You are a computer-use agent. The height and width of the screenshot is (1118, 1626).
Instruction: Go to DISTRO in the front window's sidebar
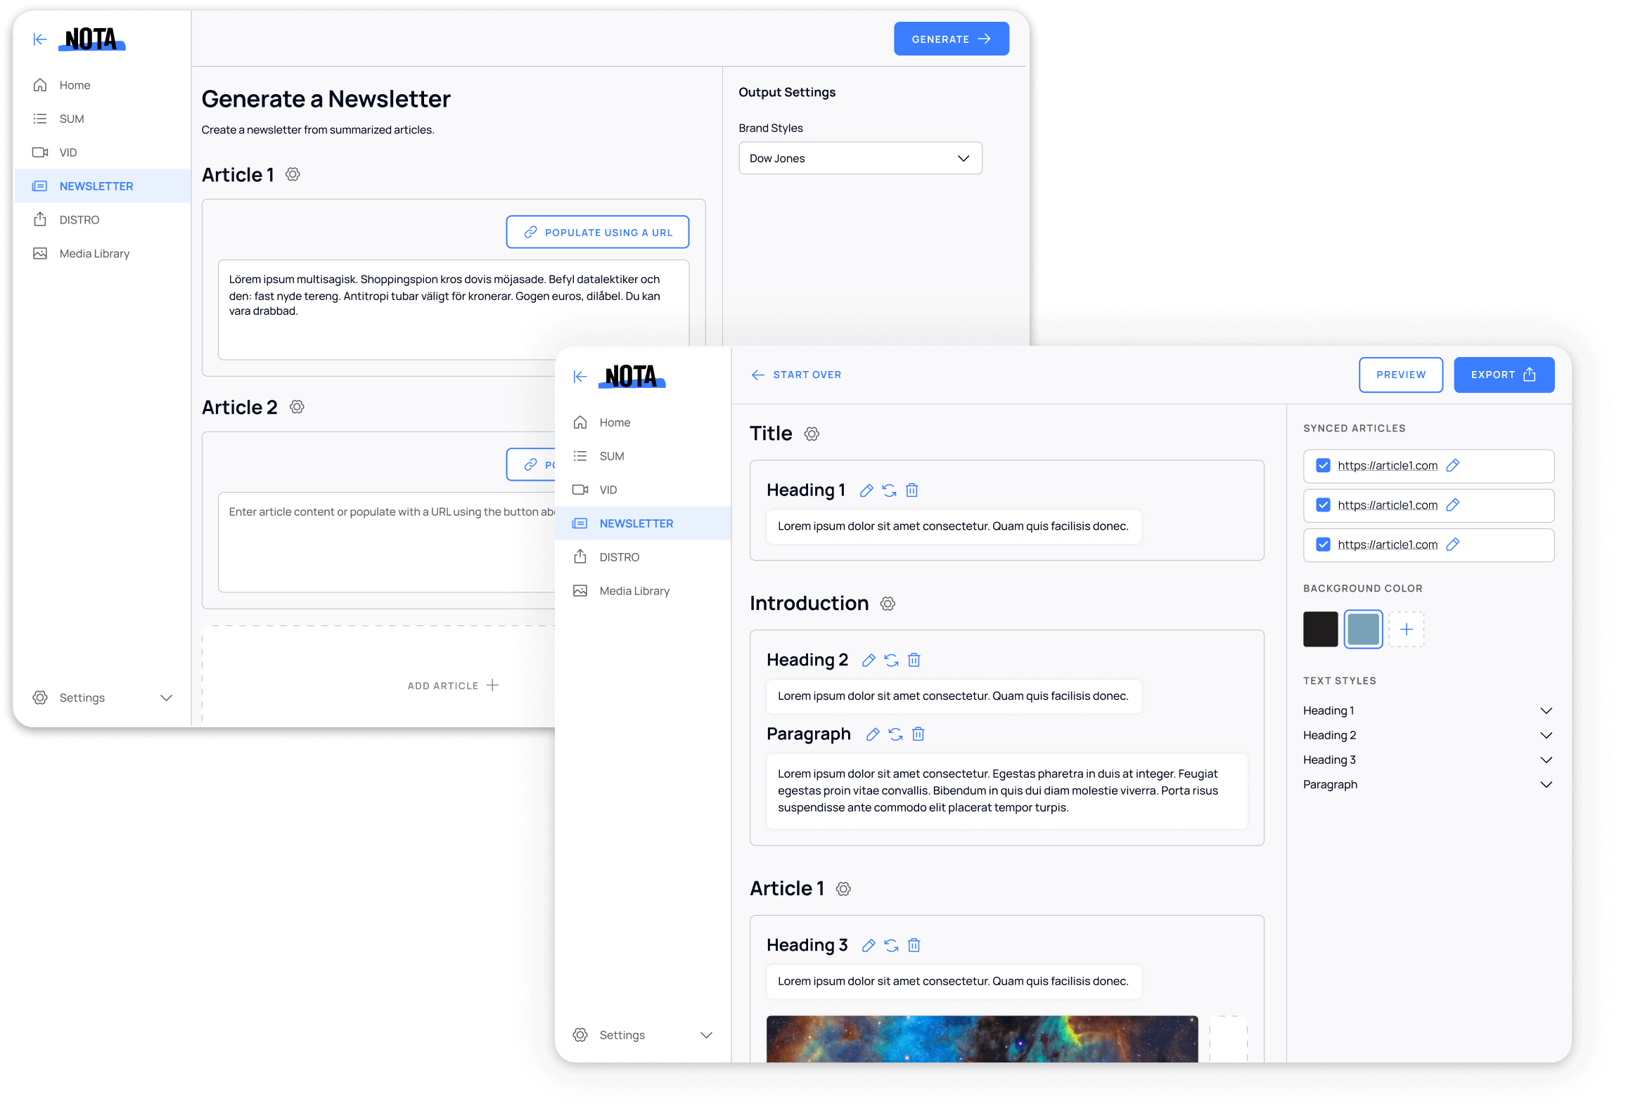tap(619, 557)
